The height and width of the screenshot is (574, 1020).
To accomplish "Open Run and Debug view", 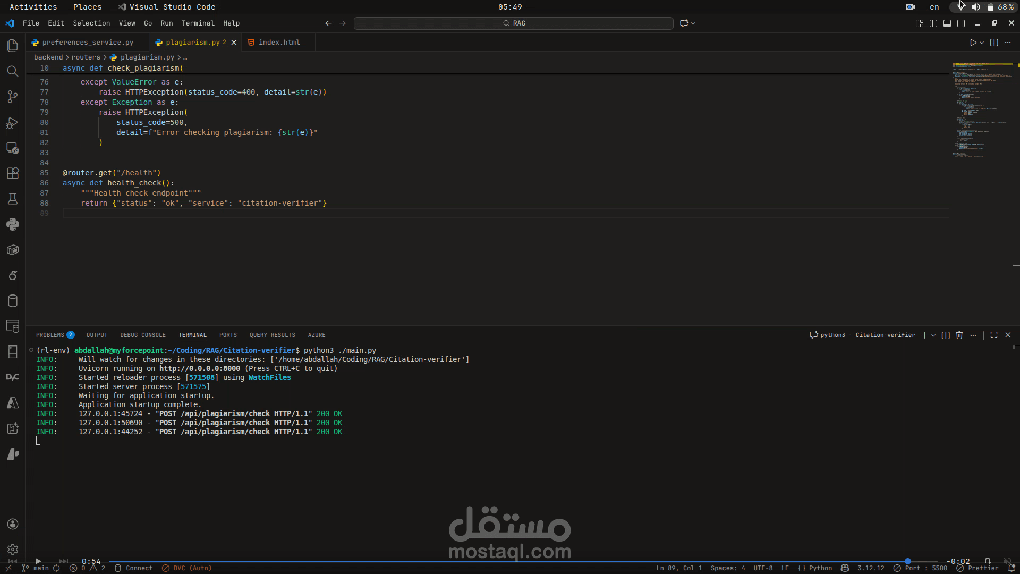I will point(13,123).
